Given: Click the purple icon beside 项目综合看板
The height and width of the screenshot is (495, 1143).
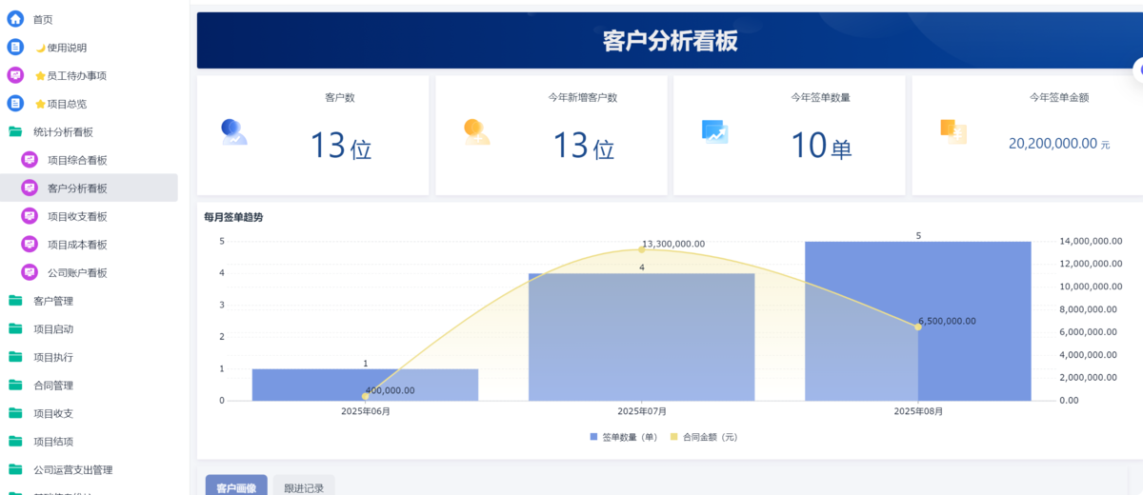Looking at the screenshot, I should (x=30, y=160).
